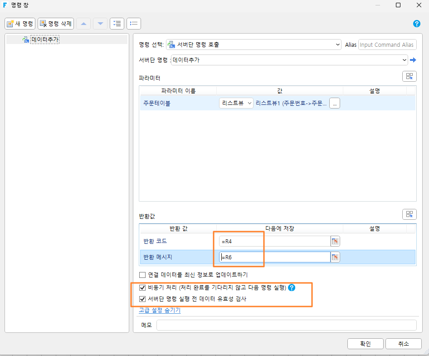Uncheck the 비동기 처리 checkbox
Viewport: 429px width, 356px height.
[142, 287]
